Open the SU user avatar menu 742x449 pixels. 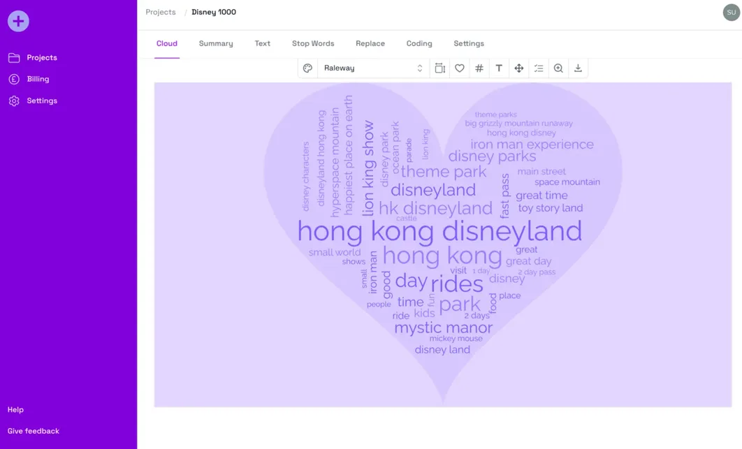tap(731, 13)
